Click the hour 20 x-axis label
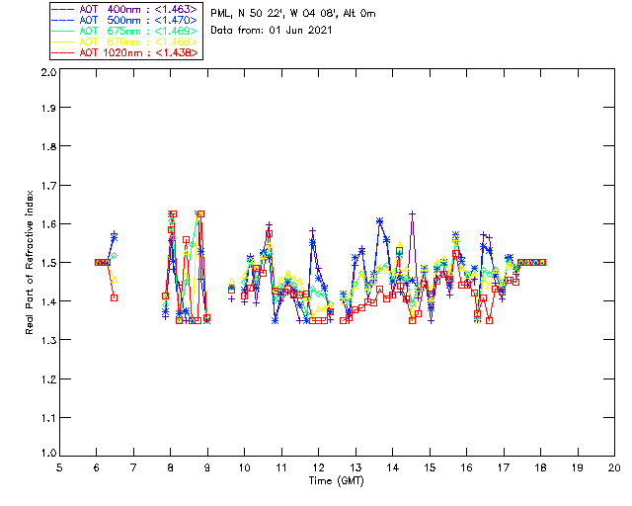 click(x=614, y=467)
